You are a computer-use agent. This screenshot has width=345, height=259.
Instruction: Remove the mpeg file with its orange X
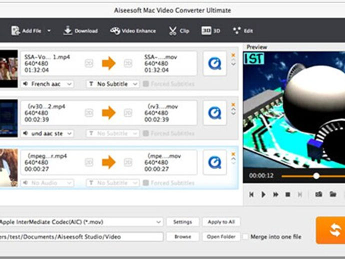click(233, 154)
